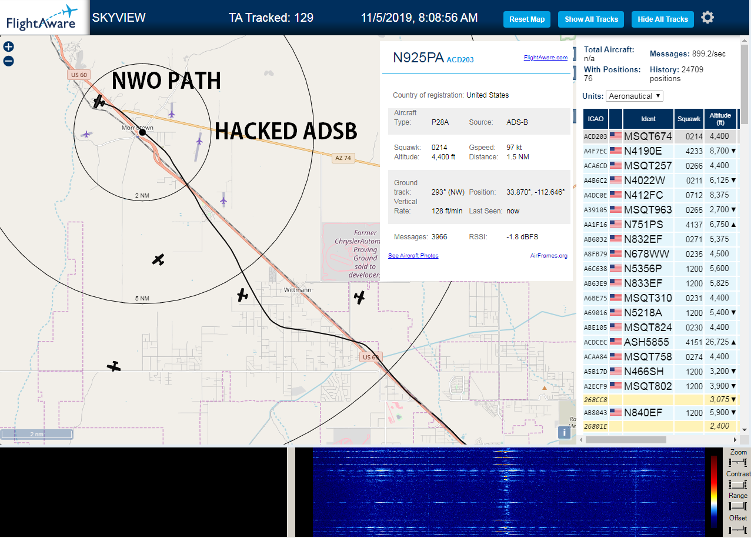Select the black aircraft just west of Wittmann
This screenshot has height=538, width=751.
pos(242,295)
